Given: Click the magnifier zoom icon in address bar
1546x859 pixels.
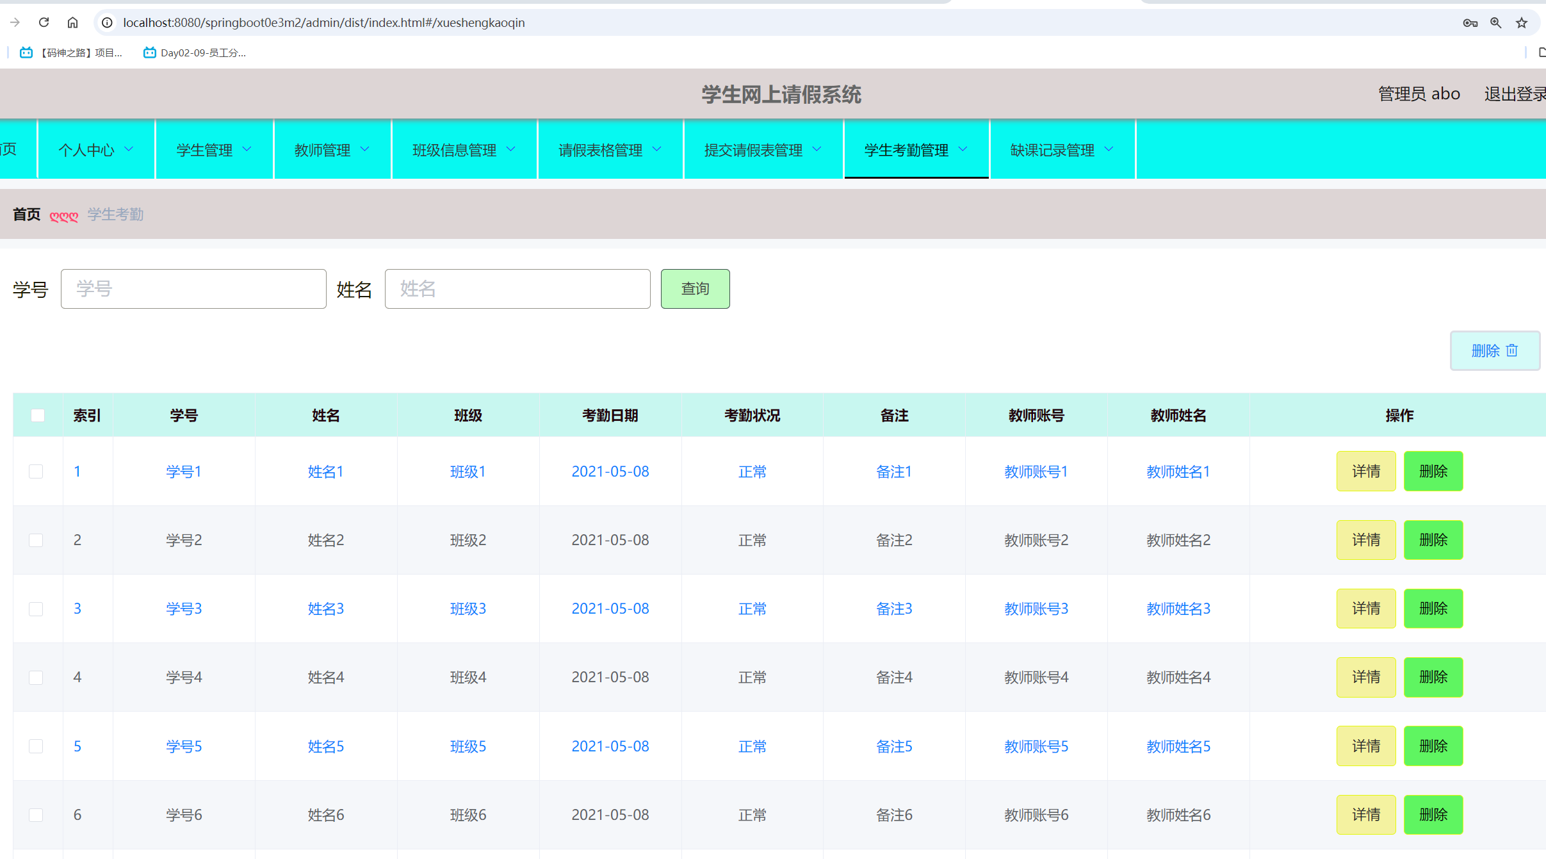Looking at the screenshot, I should pos(1497,22).
